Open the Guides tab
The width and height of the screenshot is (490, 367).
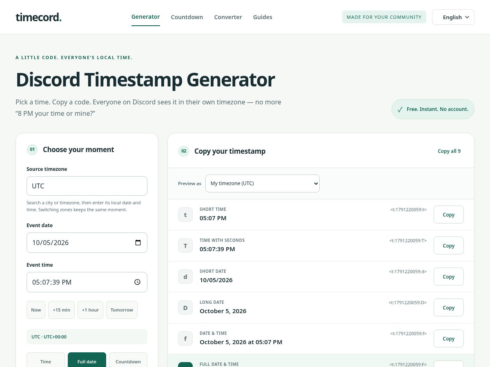[263, 17]
